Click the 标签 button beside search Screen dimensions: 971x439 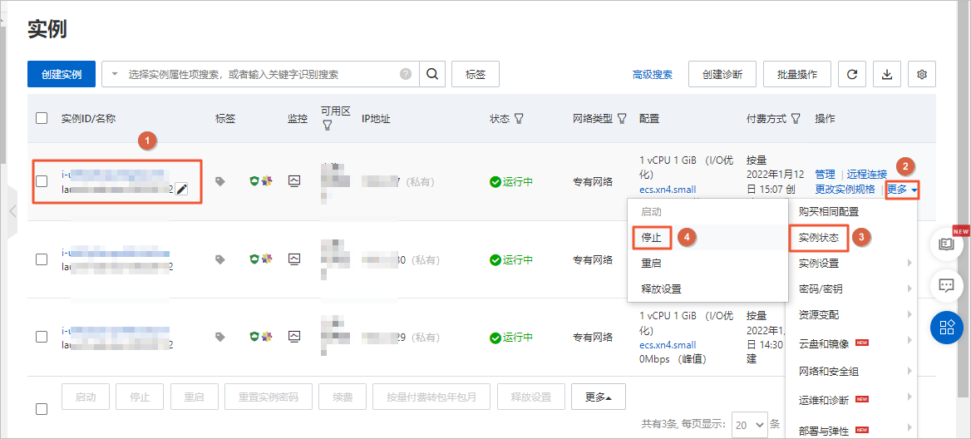pyautogui.click(x=476, y=74)
